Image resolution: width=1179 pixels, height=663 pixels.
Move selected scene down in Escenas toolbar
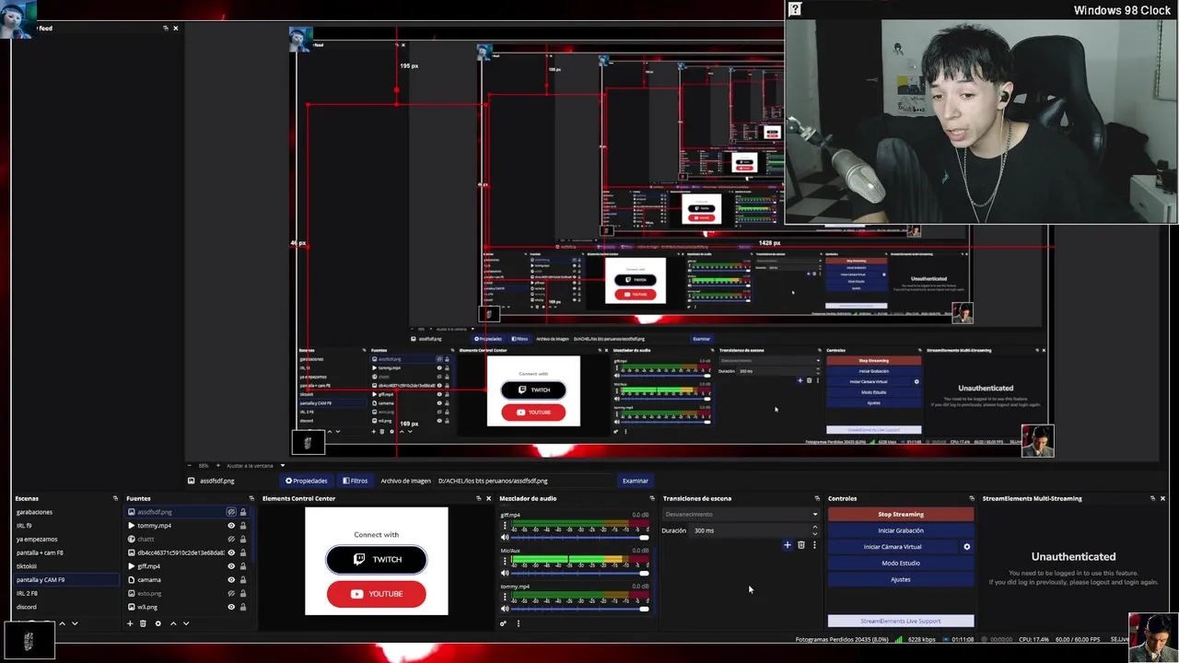(x=75, y=623)
